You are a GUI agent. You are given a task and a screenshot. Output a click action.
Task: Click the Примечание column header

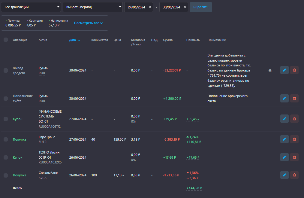pyautogui.click(x=217, y=40)
